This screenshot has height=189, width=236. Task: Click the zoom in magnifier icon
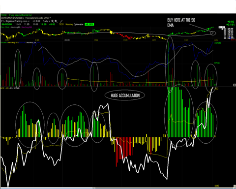[53, 21]
